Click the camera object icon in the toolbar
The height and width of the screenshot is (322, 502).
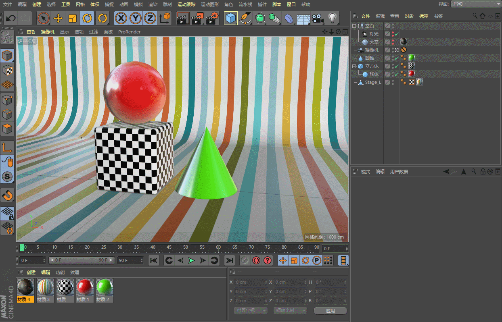pos(318,18)
